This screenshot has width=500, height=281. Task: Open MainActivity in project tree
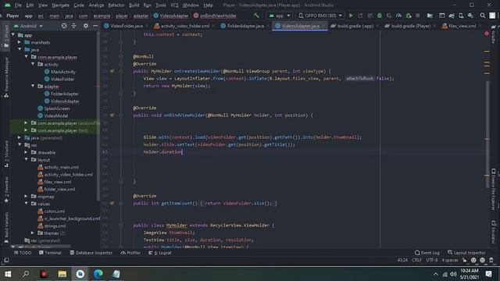[63, 72]
